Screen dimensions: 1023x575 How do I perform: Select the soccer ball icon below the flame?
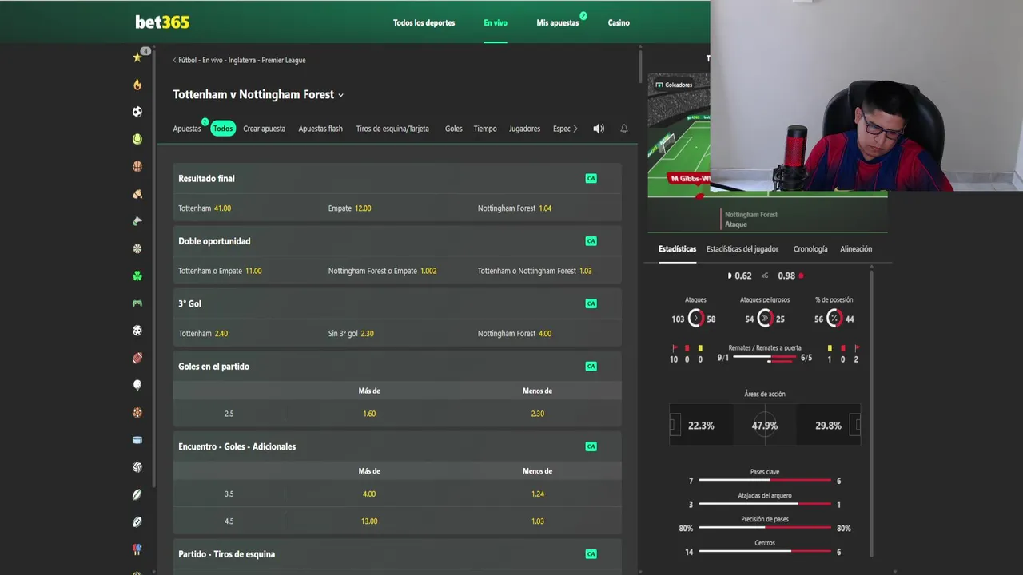point(137,112)
